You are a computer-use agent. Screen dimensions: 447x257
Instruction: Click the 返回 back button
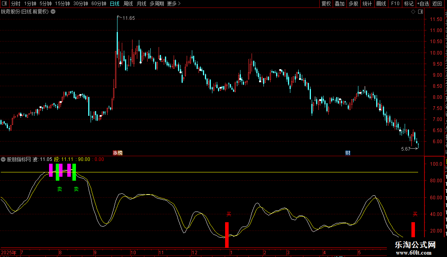coord(437,4)
